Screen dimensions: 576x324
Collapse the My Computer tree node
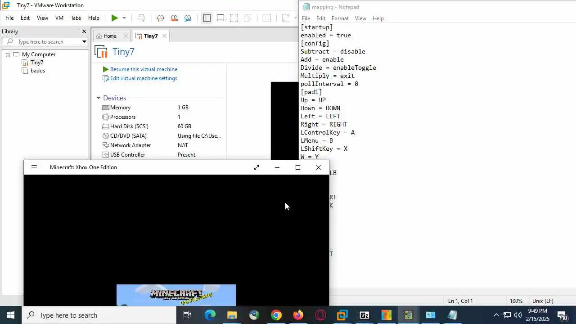pos(8,54)
